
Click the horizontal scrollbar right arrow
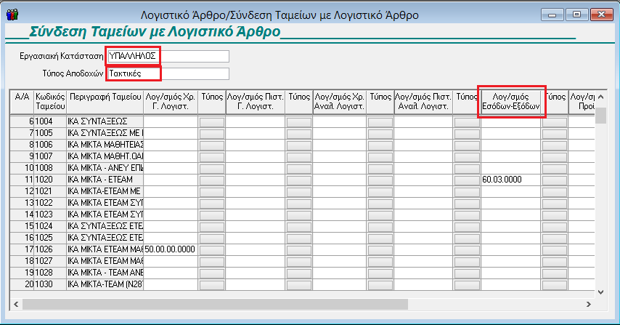(x=588, y=304)
